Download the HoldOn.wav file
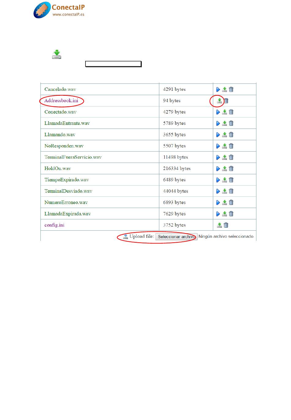The width and height of the screenshot is (291, 420). [x=225, y=169]
